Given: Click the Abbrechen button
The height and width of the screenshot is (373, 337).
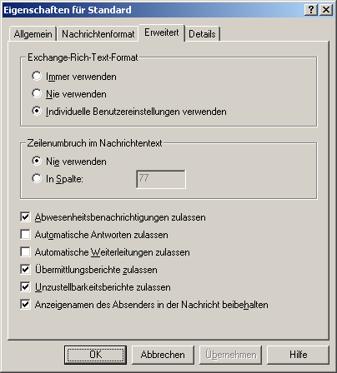Looking at the screenshot, I should coord(163,355).
